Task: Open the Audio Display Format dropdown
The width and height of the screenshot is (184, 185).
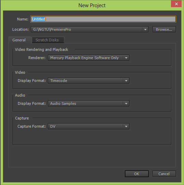Action: (89, 103)
